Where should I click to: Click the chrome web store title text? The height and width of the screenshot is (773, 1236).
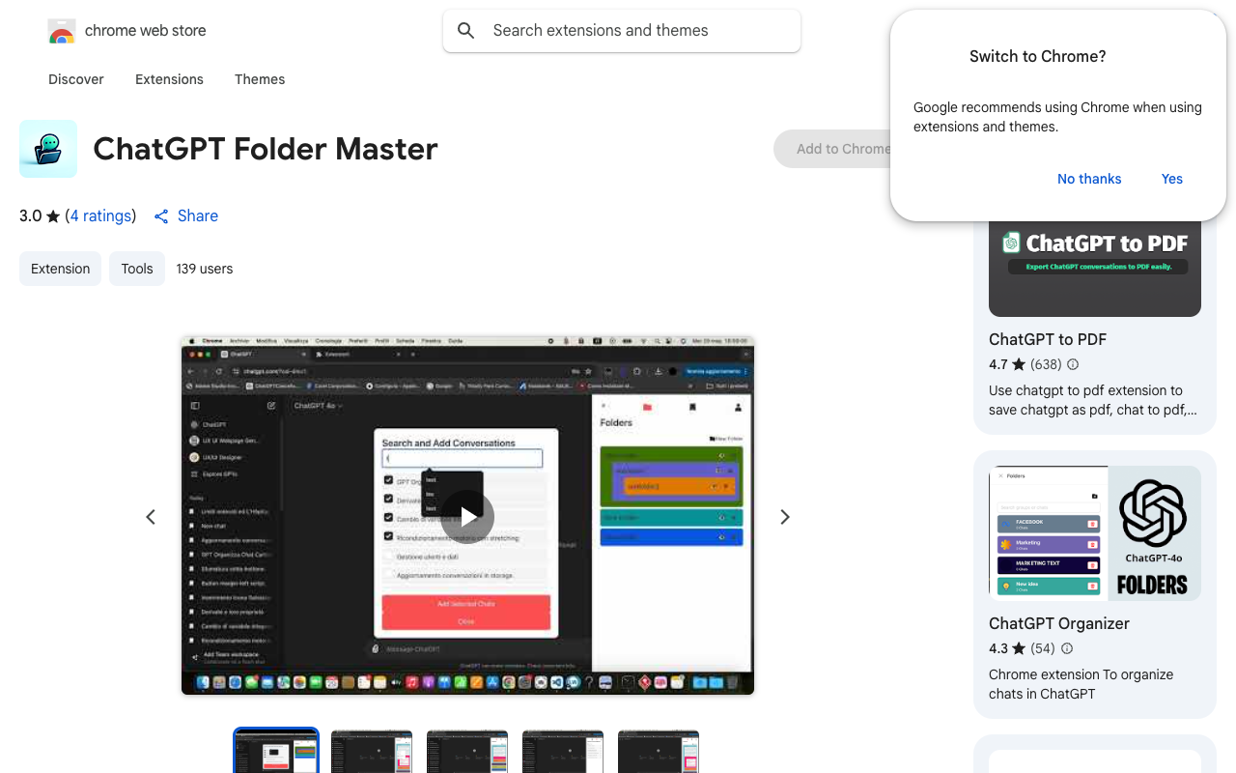coord(146,31)
